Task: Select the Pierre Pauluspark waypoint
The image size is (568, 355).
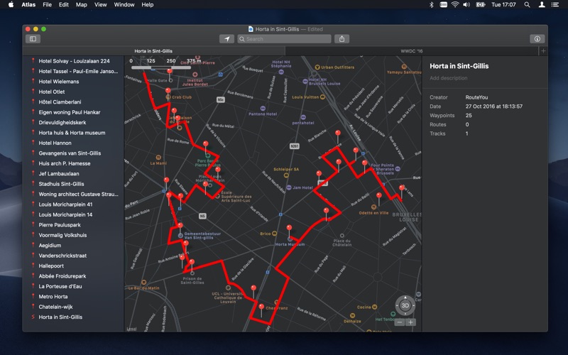Action: click(x=73, y=224)
